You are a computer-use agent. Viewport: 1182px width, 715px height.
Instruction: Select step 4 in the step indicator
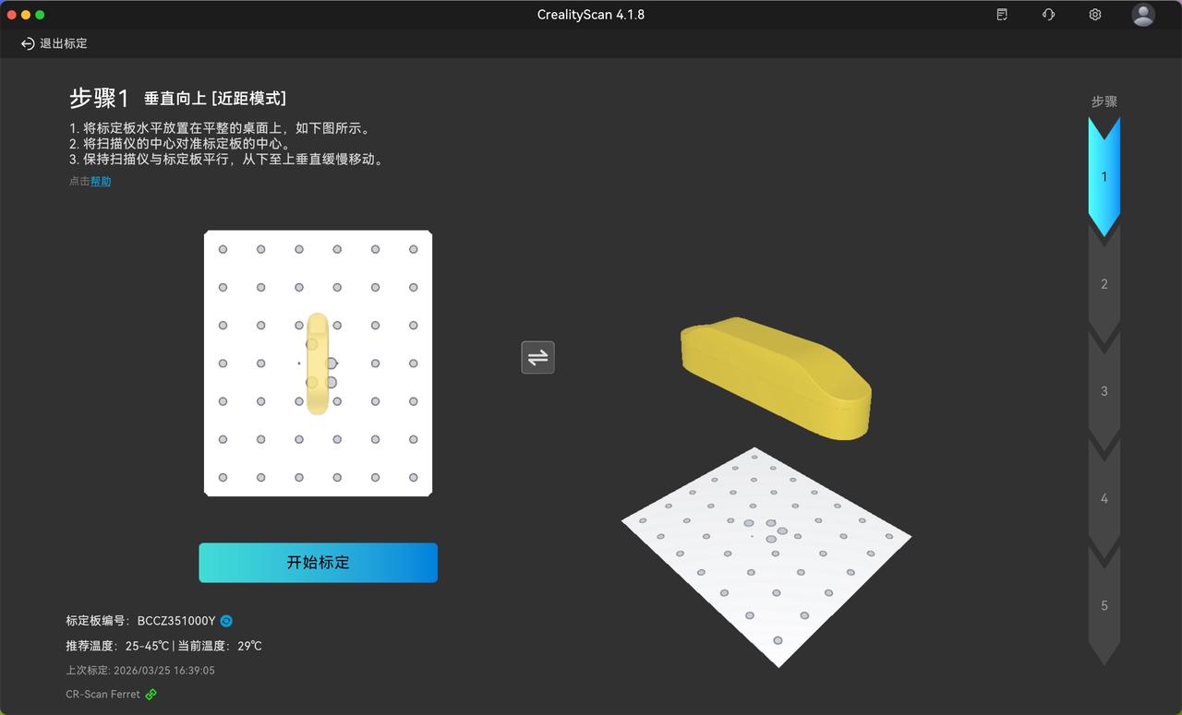[1104, 498]
